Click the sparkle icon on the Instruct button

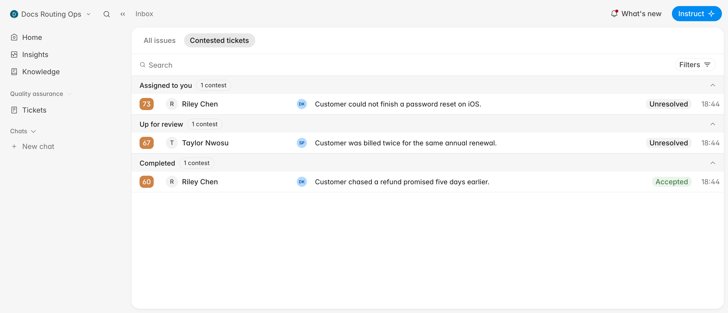coord(711,14)
